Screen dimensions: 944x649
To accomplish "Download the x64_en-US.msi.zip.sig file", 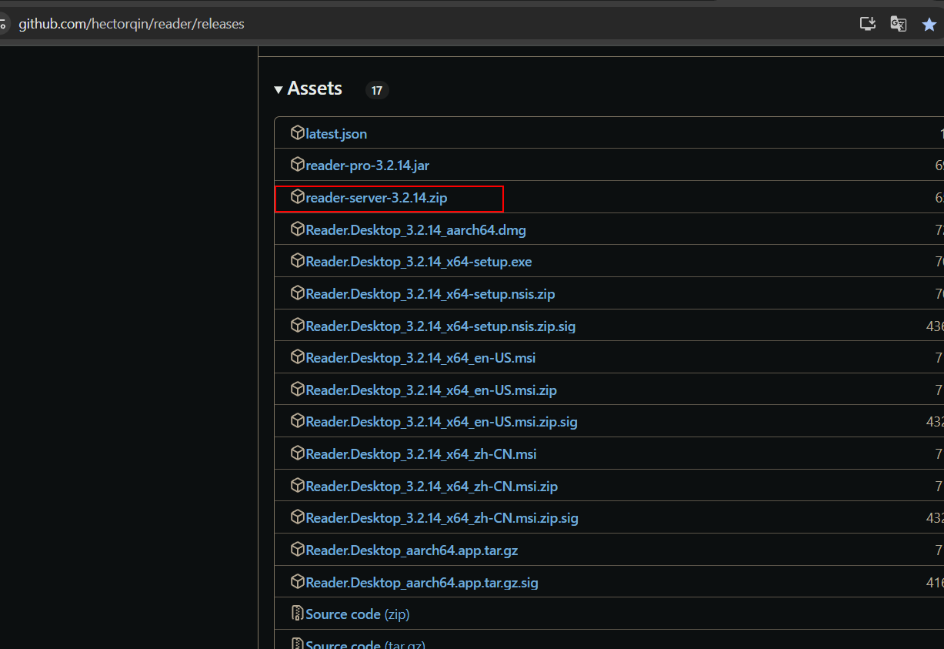I will click(442, 422).
